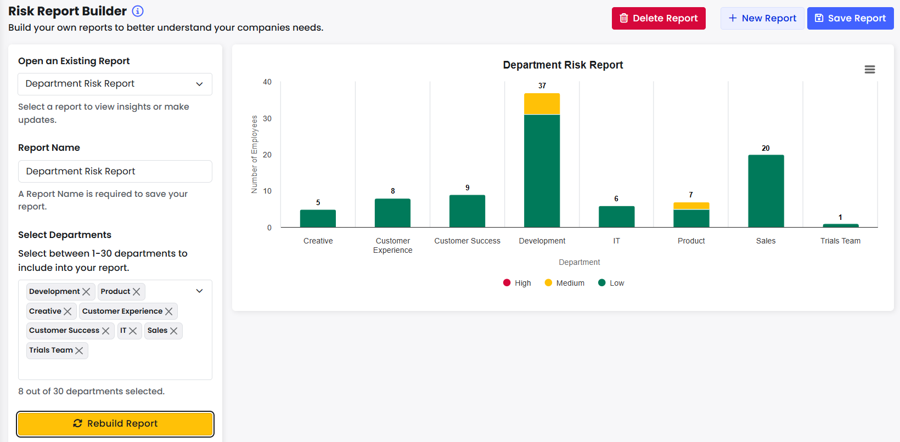This screenshot has width=900, height=442.
Task: Expand the departments multi-select chevron
Action: pos(200,291)
